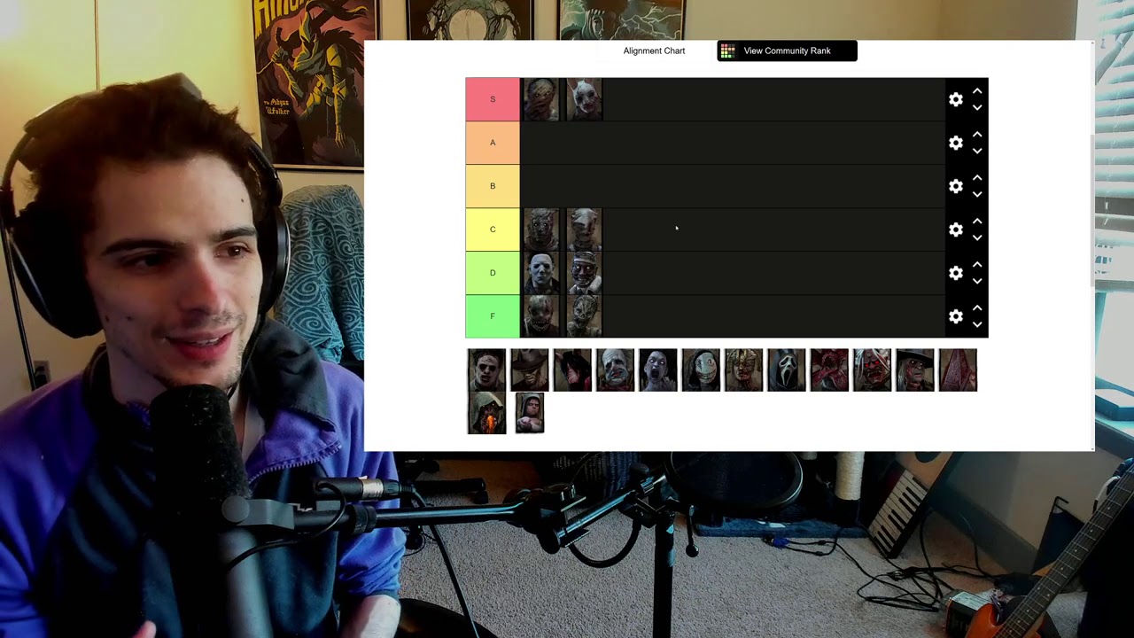
Task: Move the C tier row down
Action: [977, 238]
